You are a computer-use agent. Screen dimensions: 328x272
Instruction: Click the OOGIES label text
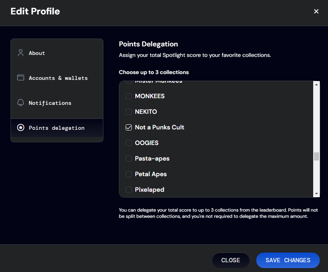(x=147, y=143)
